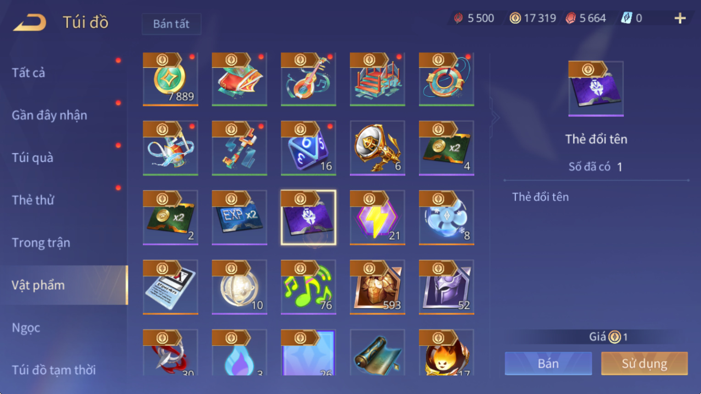This screenshot has height=394, width=701.
Task: Click the Bán tất button
Action: coord(171,24)
